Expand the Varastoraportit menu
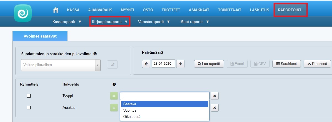Image resolution: width=332 pixels, height=122 pixels. click(154, 21)
